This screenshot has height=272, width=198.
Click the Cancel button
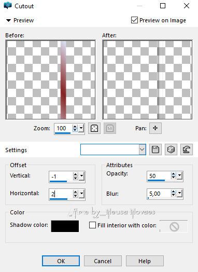103,261
